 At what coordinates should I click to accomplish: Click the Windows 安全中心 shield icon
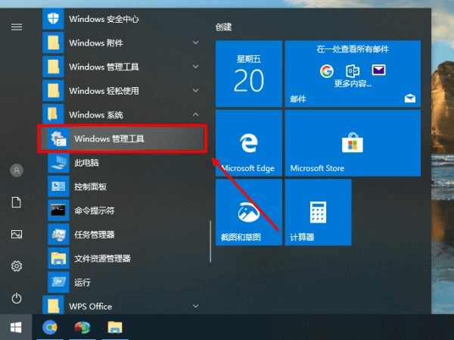click(x=53, y=19)
